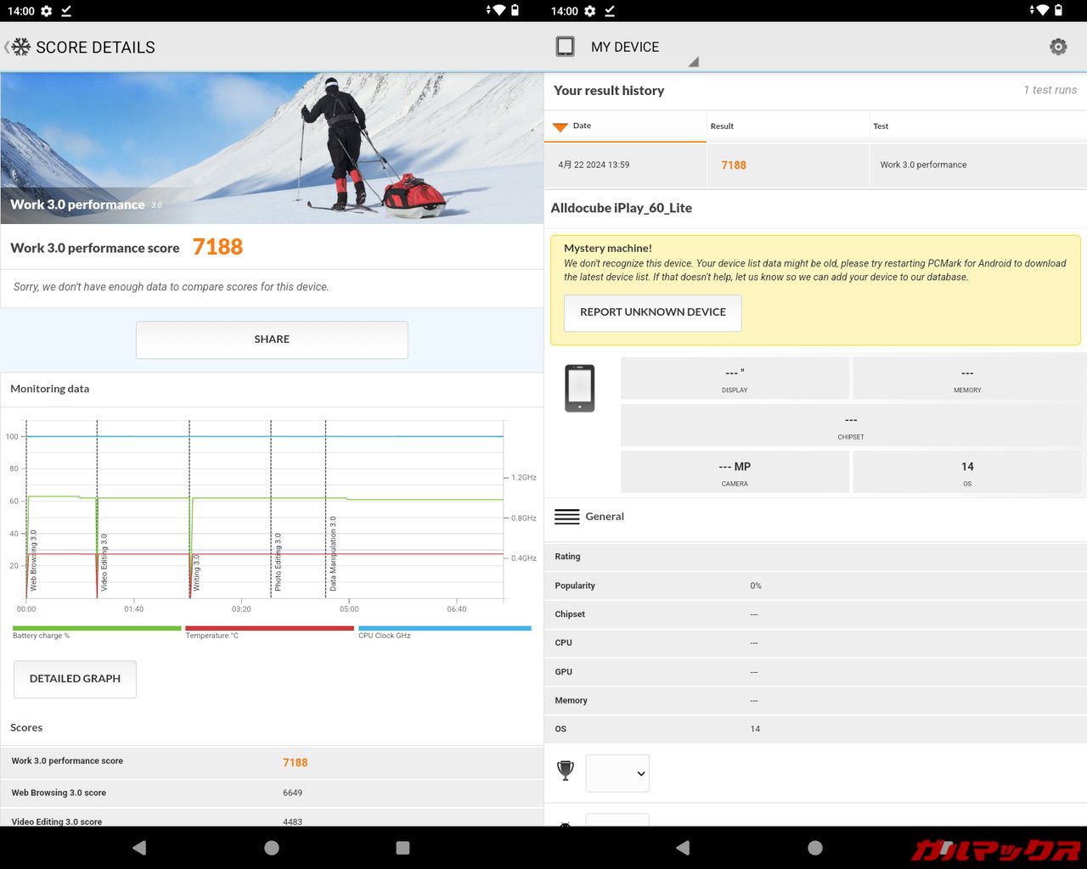Expand the My Device spinner triangle
This screenshot has height=869, width=1087.
(693, 62)
